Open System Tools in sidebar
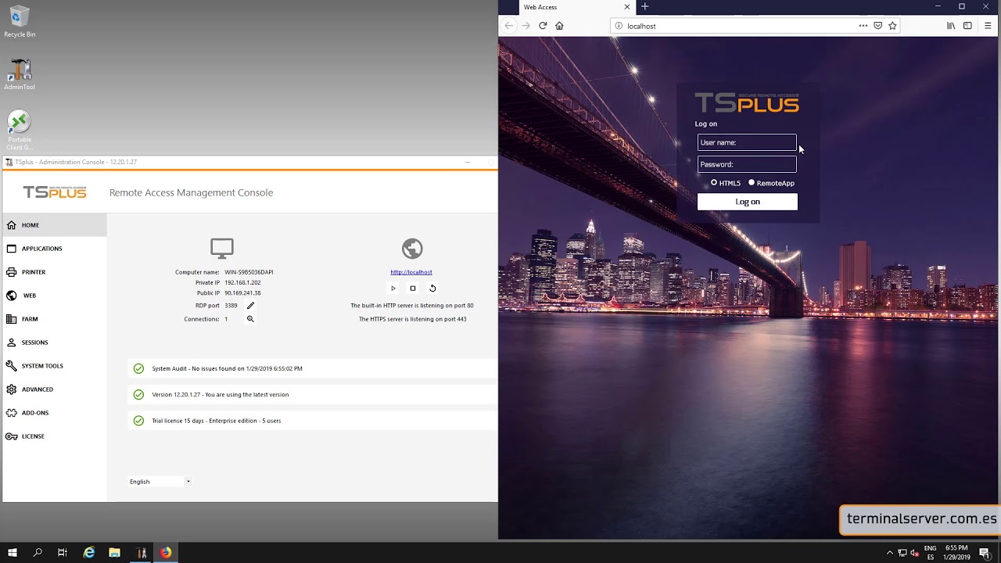Viewport: 1001px width, 563px height. coord(55,366)
